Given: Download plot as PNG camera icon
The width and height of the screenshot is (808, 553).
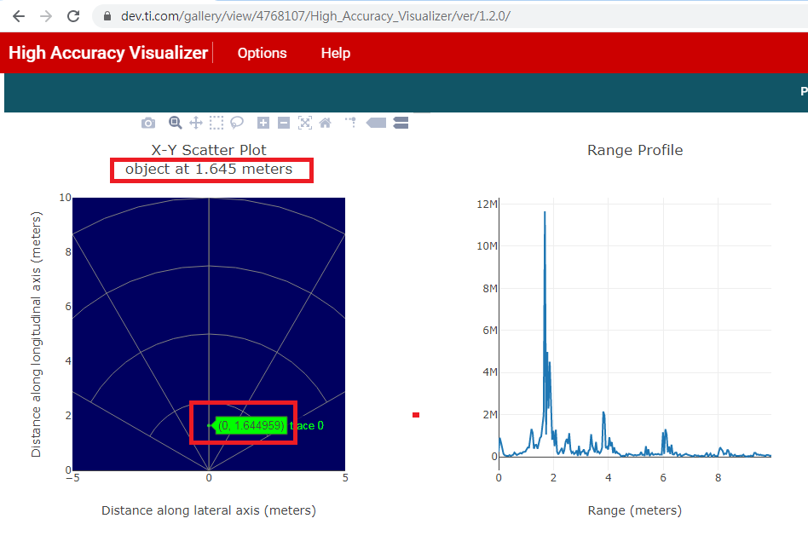Looking at the screenshot, I should 148,123.
